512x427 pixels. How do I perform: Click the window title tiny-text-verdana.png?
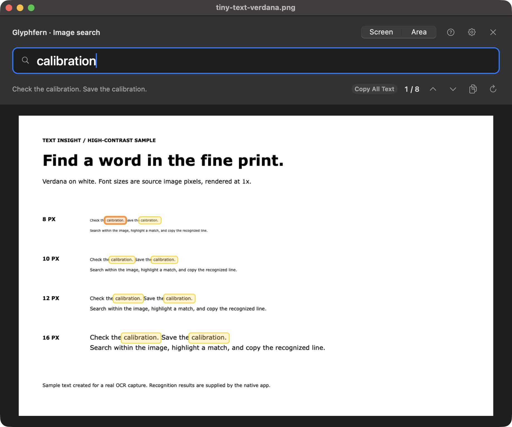coord(255,8)
